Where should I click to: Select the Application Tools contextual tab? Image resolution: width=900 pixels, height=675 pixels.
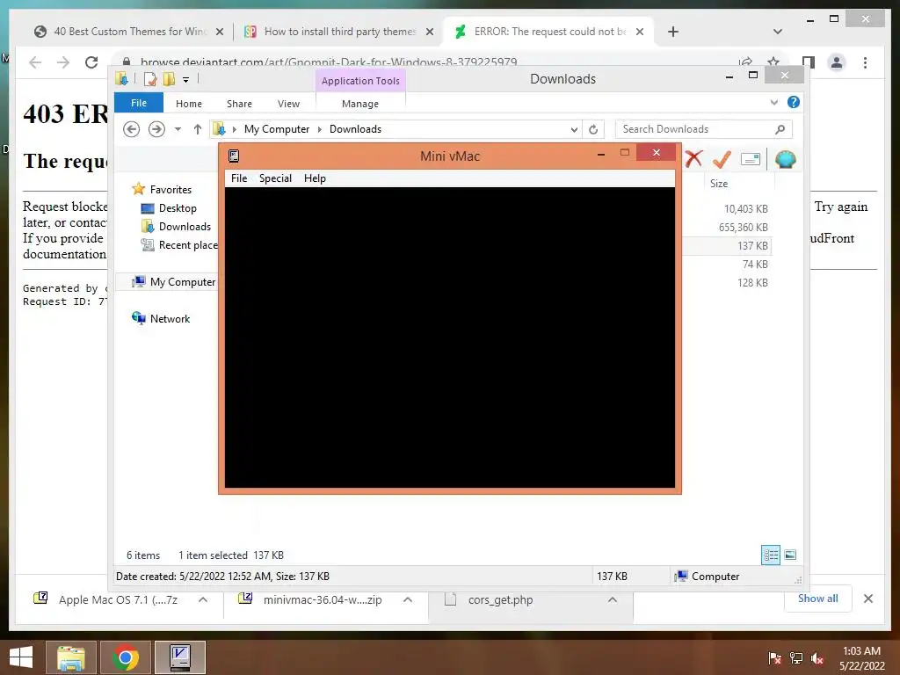click(x=360, y=81)
